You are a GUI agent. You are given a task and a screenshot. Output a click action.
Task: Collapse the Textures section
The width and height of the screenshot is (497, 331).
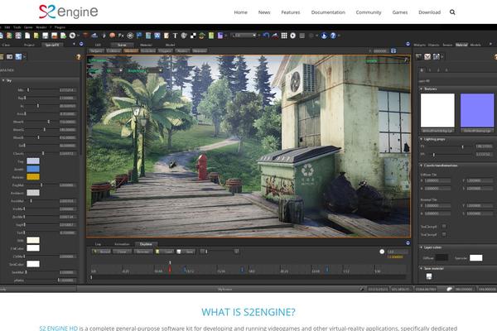coord(422,89)
